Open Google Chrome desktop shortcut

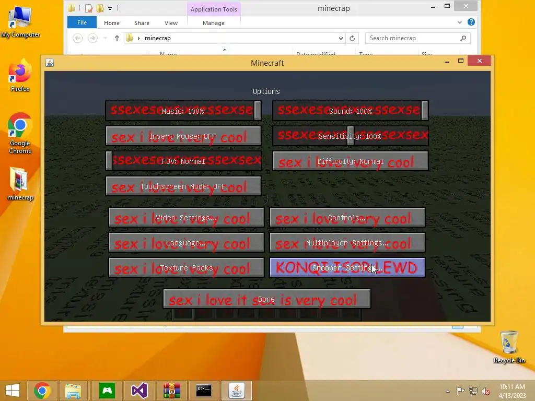(20, 133)
